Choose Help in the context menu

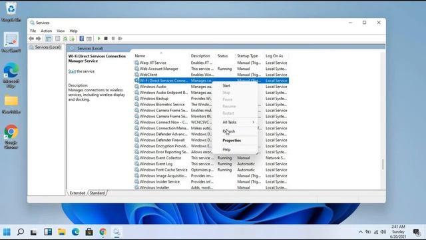click(x=235, y=149)
